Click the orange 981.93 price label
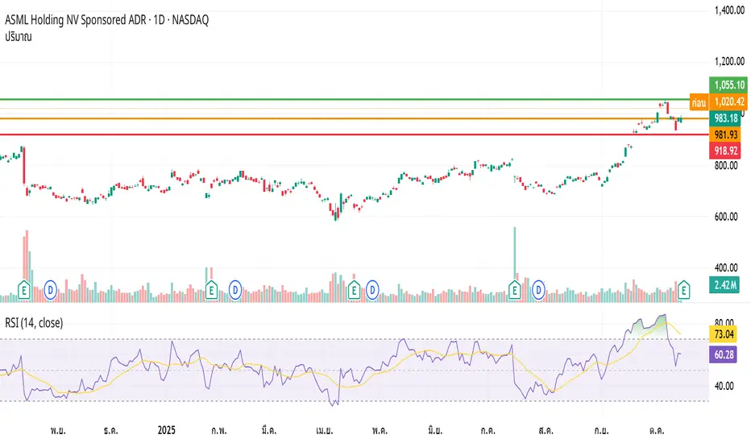Screen dimensions: 751x443 click(725, 135)
